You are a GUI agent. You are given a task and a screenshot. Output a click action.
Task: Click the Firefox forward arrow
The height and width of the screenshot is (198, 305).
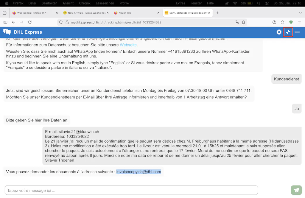coord(21,22)
